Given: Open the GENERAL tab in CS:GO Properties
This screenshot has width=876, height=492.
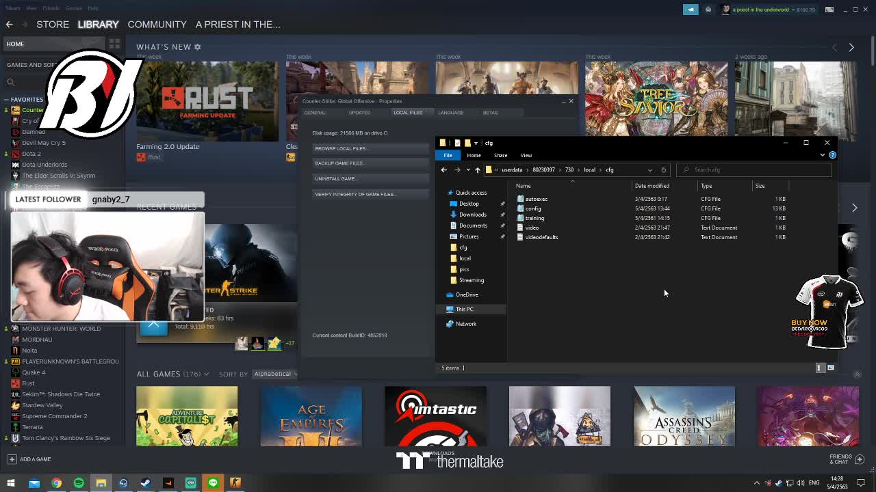Looking at the screenshot, I should 315,113.
